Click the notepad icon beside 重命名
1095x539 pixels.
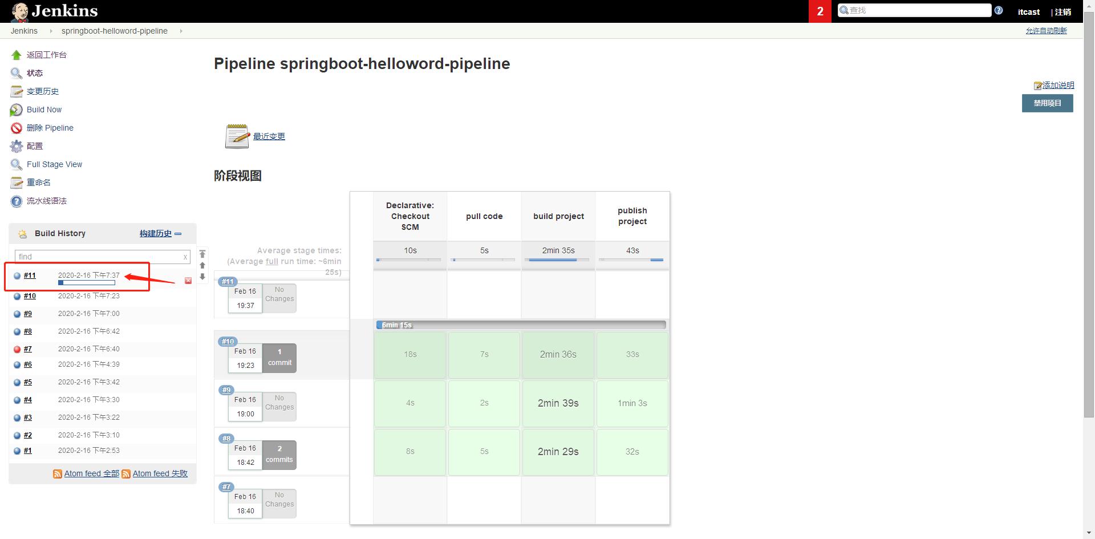tap(17, 183)
